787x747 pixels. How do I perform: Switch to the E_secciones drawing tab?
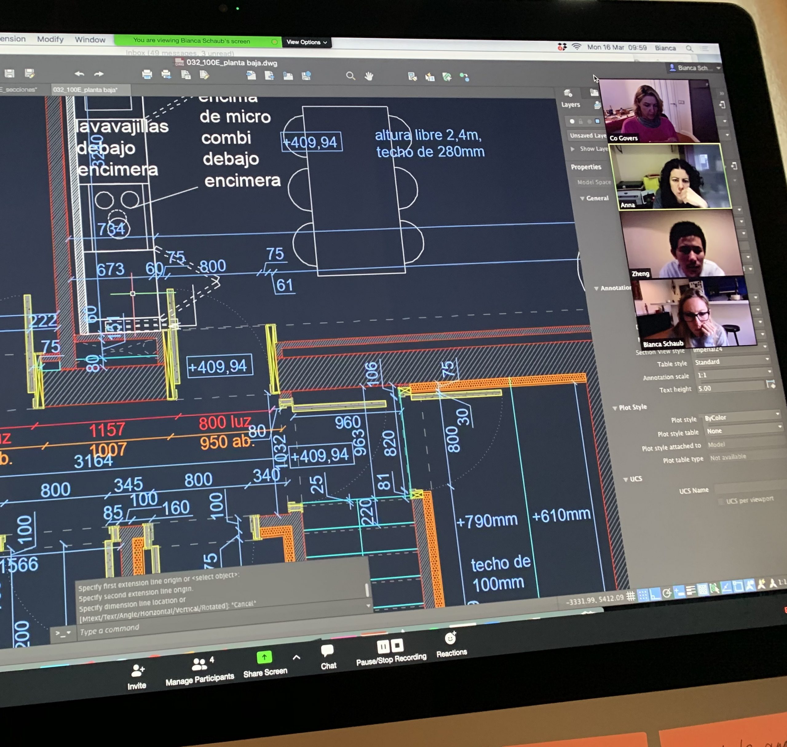click(x=18, y=89)
